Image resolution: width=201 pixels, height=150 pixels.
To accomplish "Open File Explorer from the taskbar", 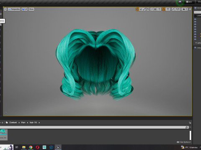I will click(24, 147).
